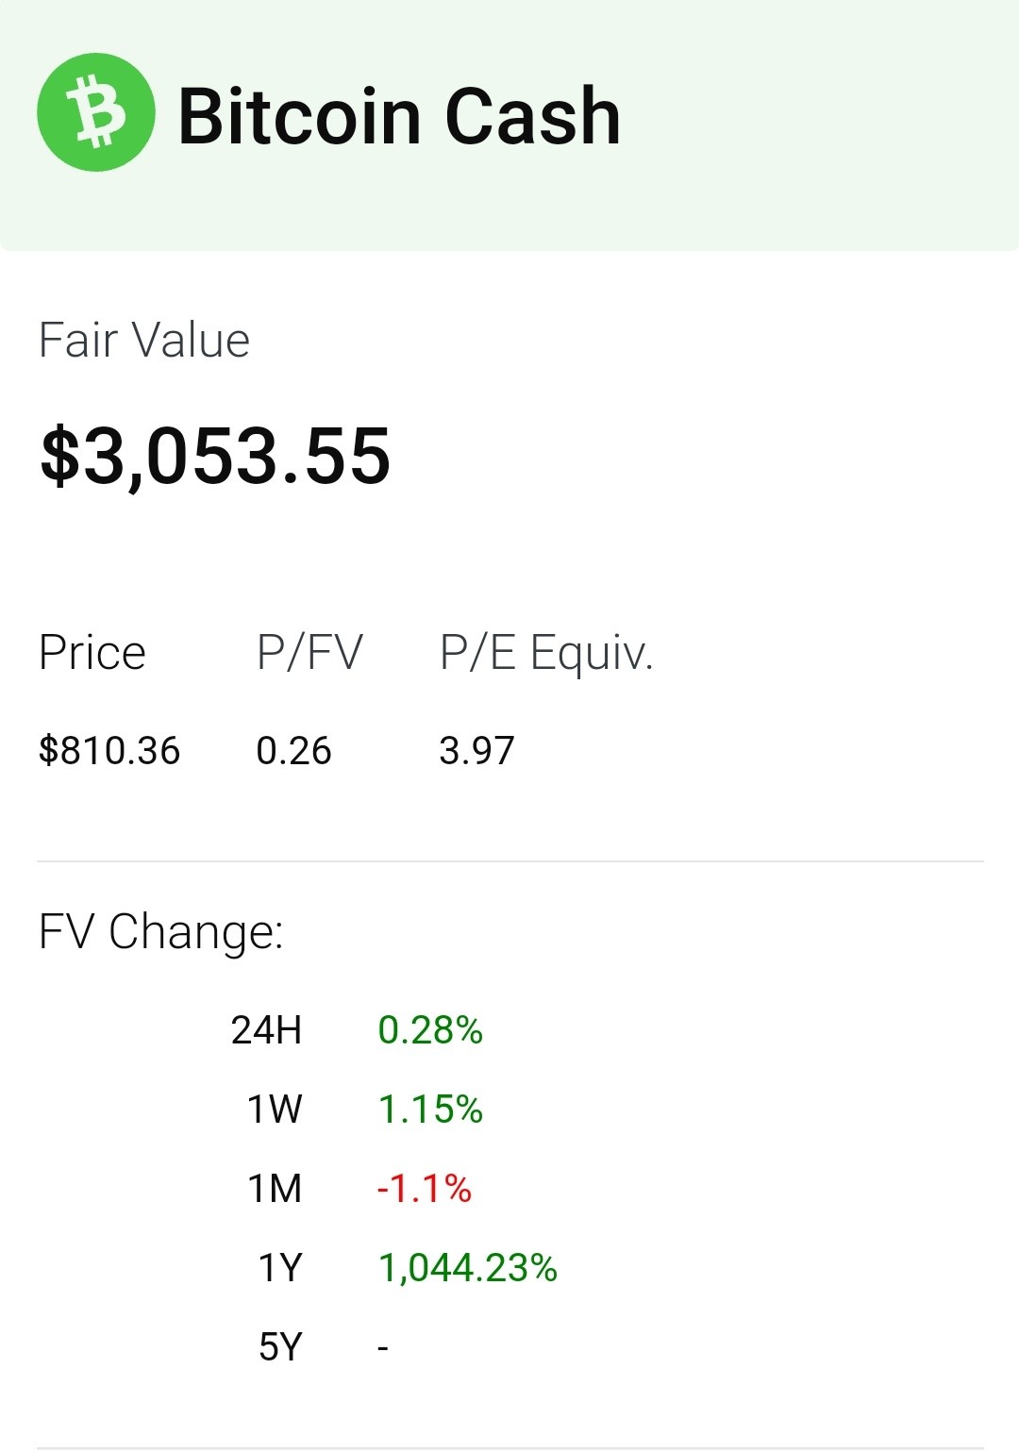Select the 1Y period label

click(280, 1268)
